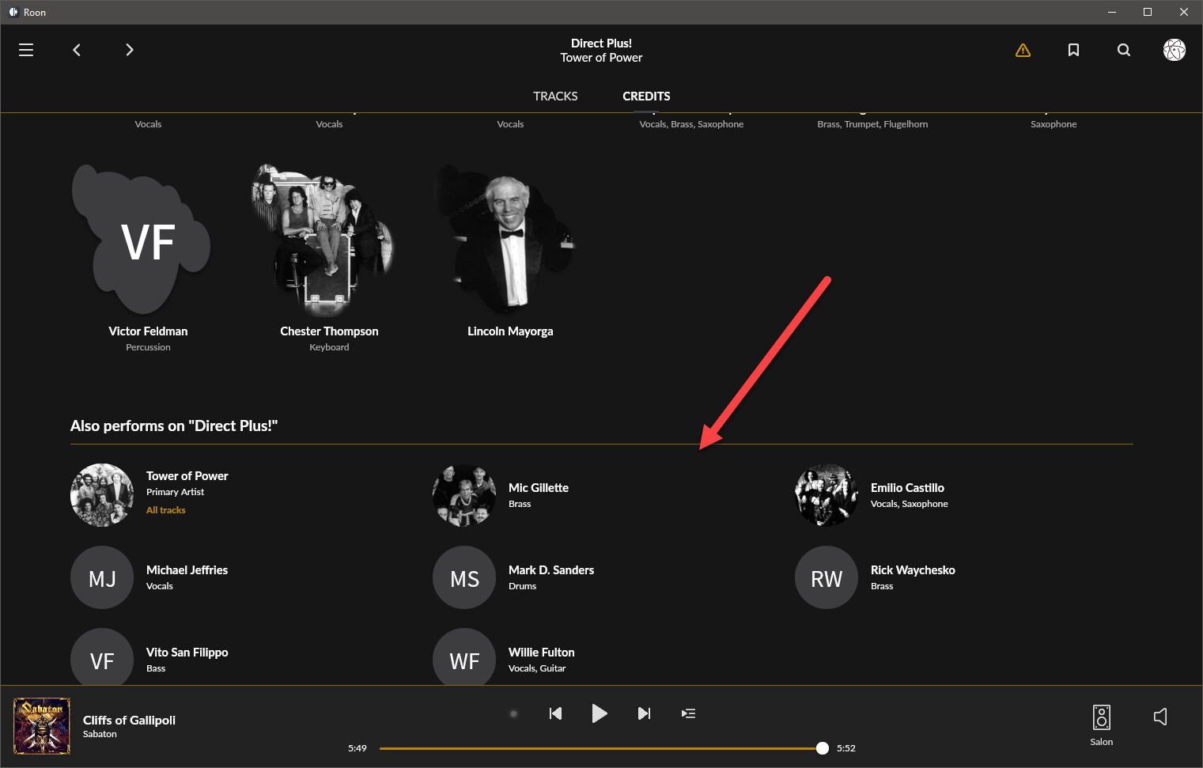
Task: Click the All tracks link
Action: [166, 510]
